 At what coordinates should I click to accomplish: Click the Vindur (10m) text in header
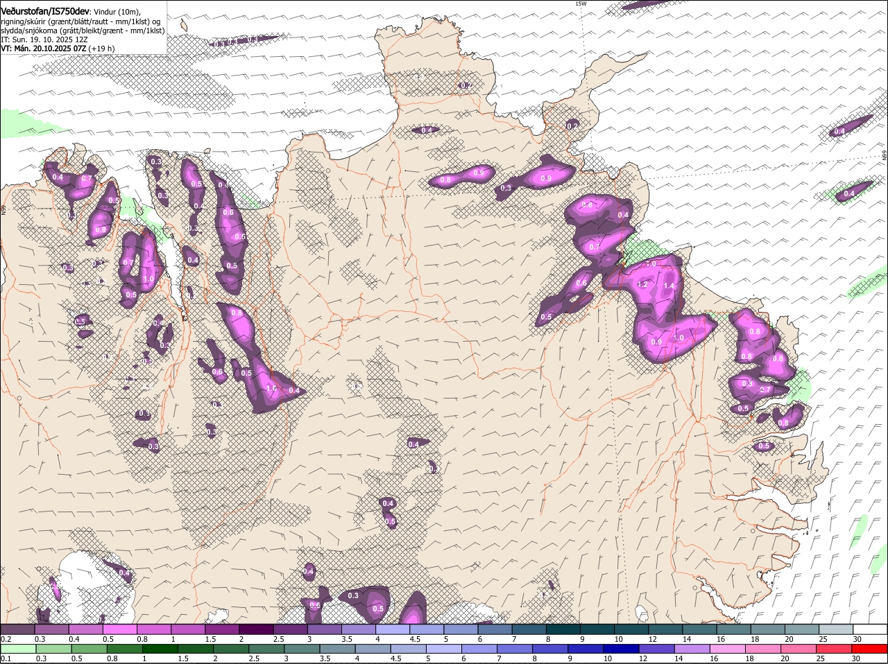click(x=117, y=12)
